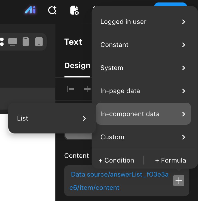The image size is (198, 201).
Task: Open the Custom menu entry
Action: [x=143, y=137]
